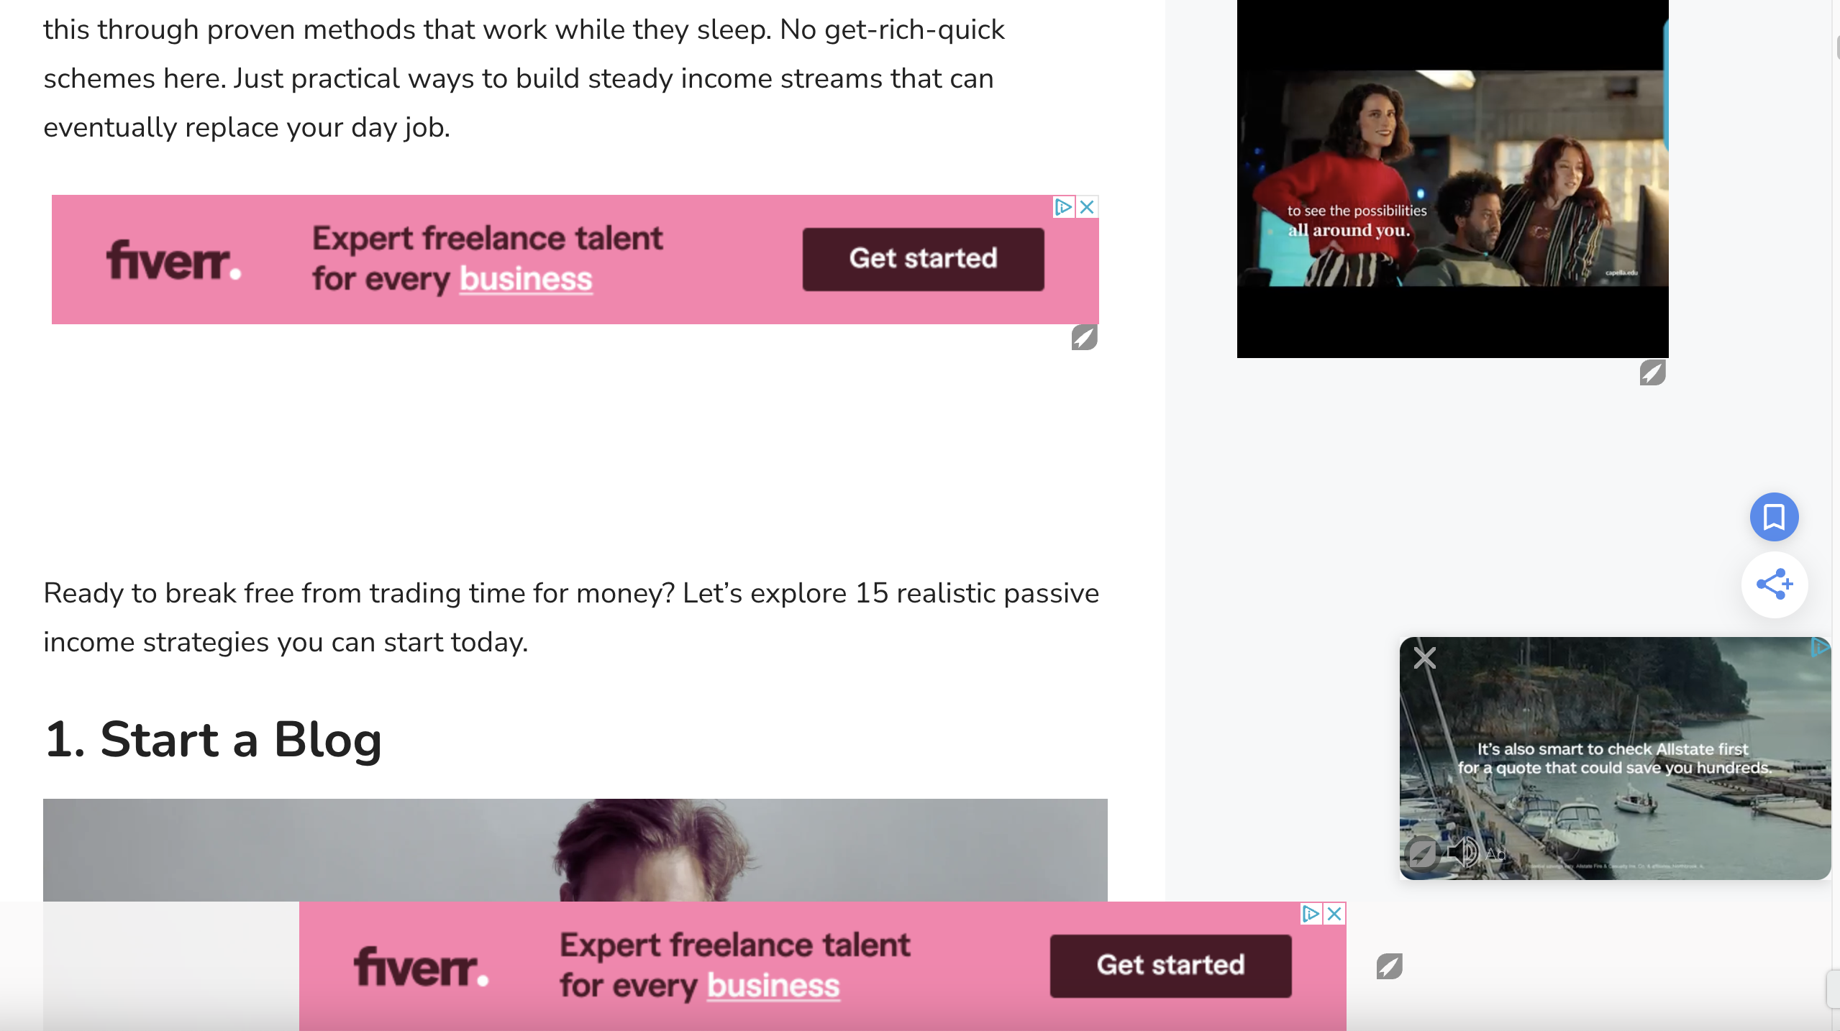This screenshot has height=1031, width=1840.
Task: Click underlined business link in bottom ad
Action: tap(773, 986)
